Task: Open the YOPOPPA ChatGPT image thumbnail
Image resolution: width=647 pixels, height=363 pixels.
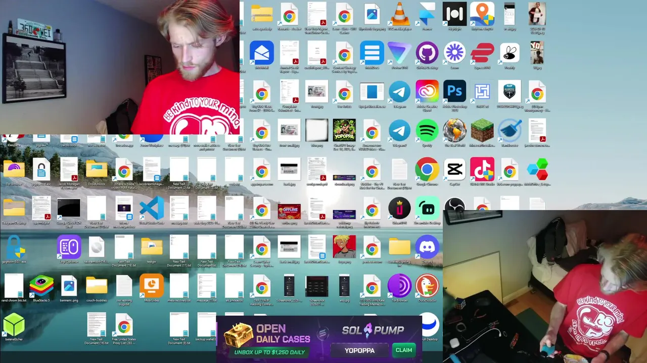Action: (x=344, y=131)
